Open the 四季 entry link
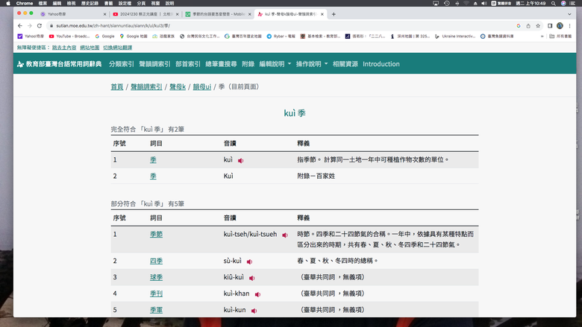This screenshot has height=327, width=582. (156, 261)
